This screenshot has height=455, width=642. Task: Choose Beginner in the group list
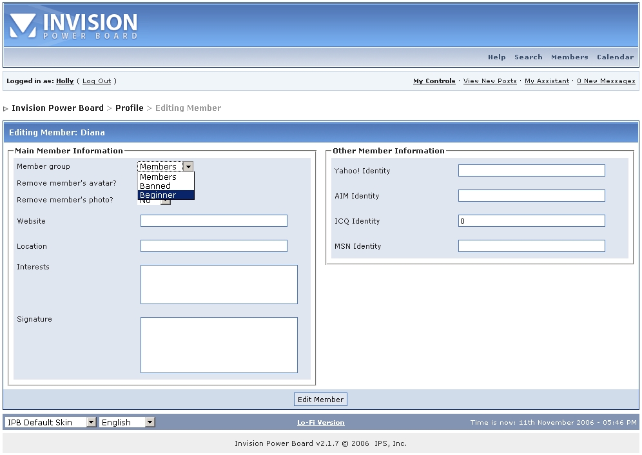click(x=158, y=195)
